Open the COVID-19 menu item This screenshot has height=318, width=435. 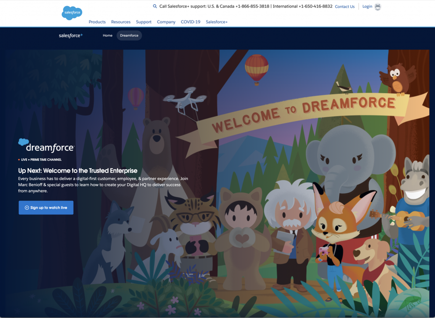pos(190,22)
